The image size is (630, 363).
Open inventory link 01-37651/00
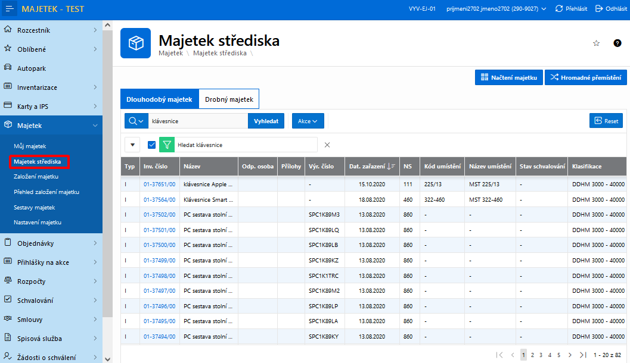(x=159, y=184)
